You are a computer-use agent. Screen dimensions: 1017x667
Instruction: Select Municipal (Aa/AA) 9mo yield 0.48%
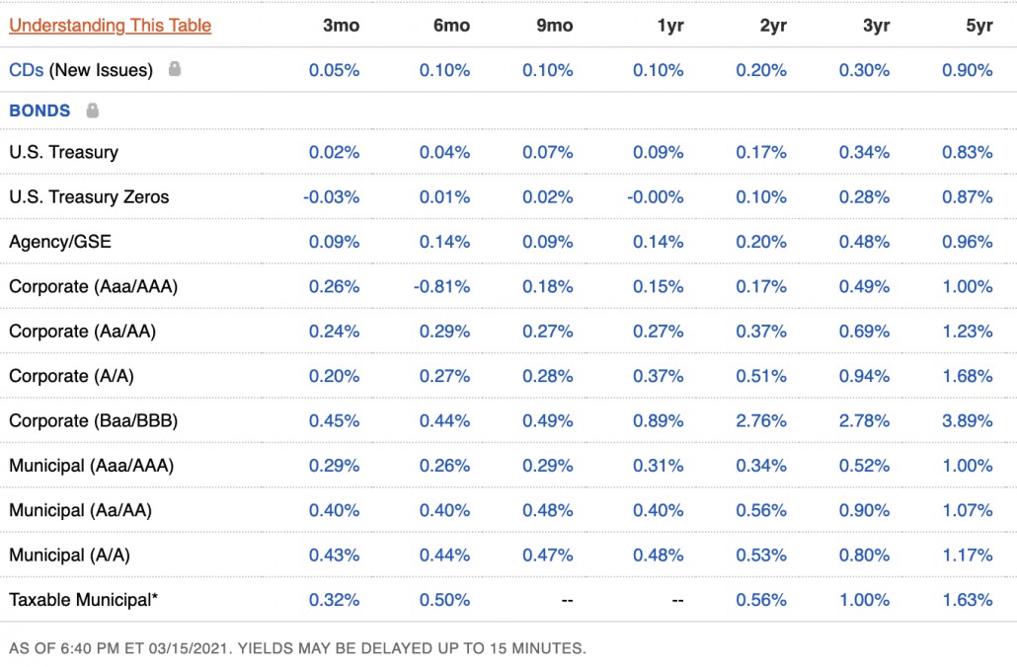547,510
